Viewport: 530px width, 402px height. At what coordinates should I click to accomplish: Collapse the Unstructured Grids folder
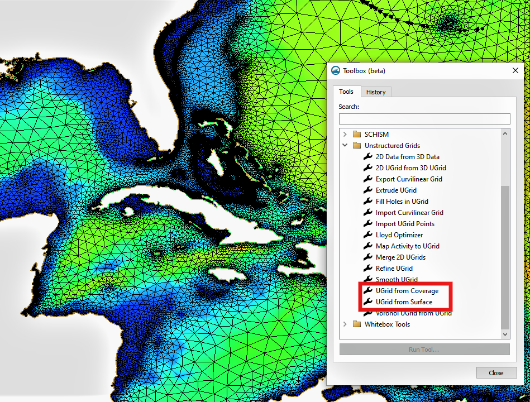pos(345,145)
